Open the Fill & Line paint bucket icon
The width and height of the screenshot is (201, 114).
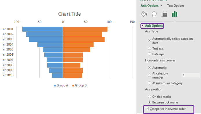click(144, 14)
